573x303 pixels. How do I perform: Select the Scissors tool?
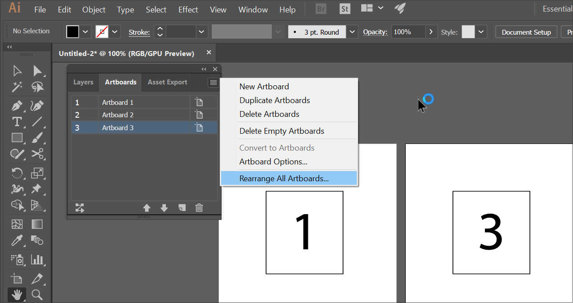click(x=37, y=154)
